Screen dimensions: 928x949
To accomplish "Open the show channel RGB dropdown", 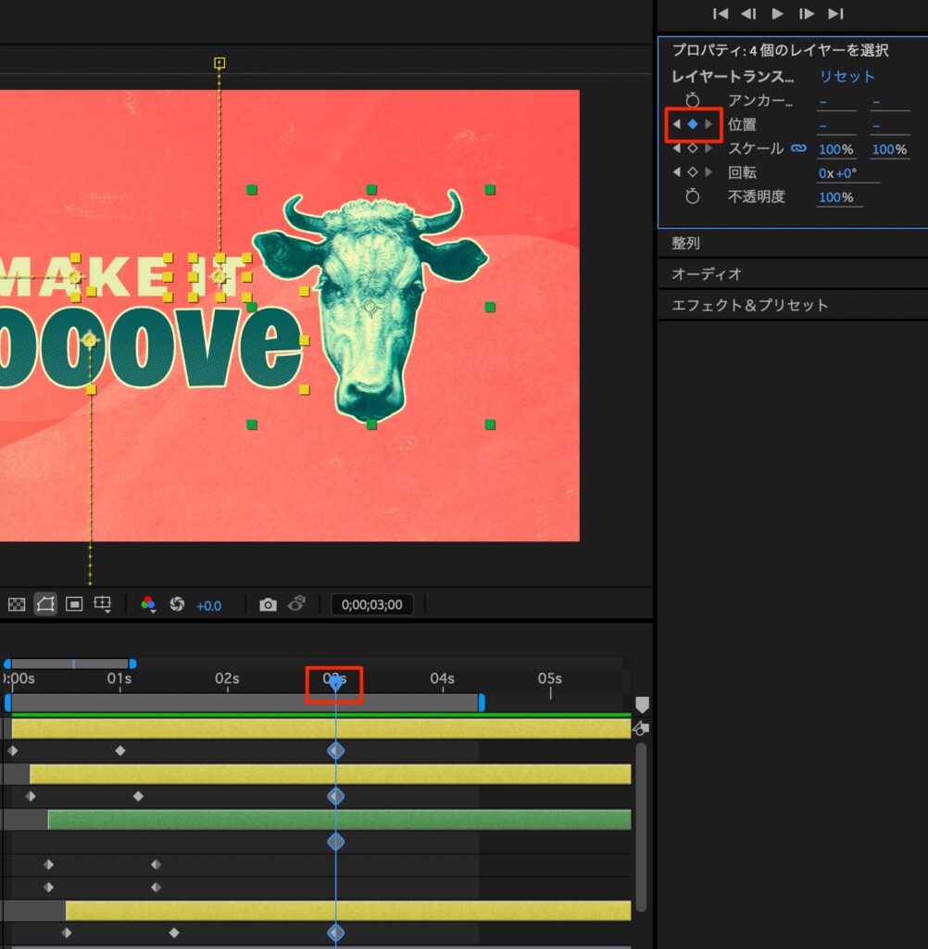I will pyautogui.click(x=148, y=604).
